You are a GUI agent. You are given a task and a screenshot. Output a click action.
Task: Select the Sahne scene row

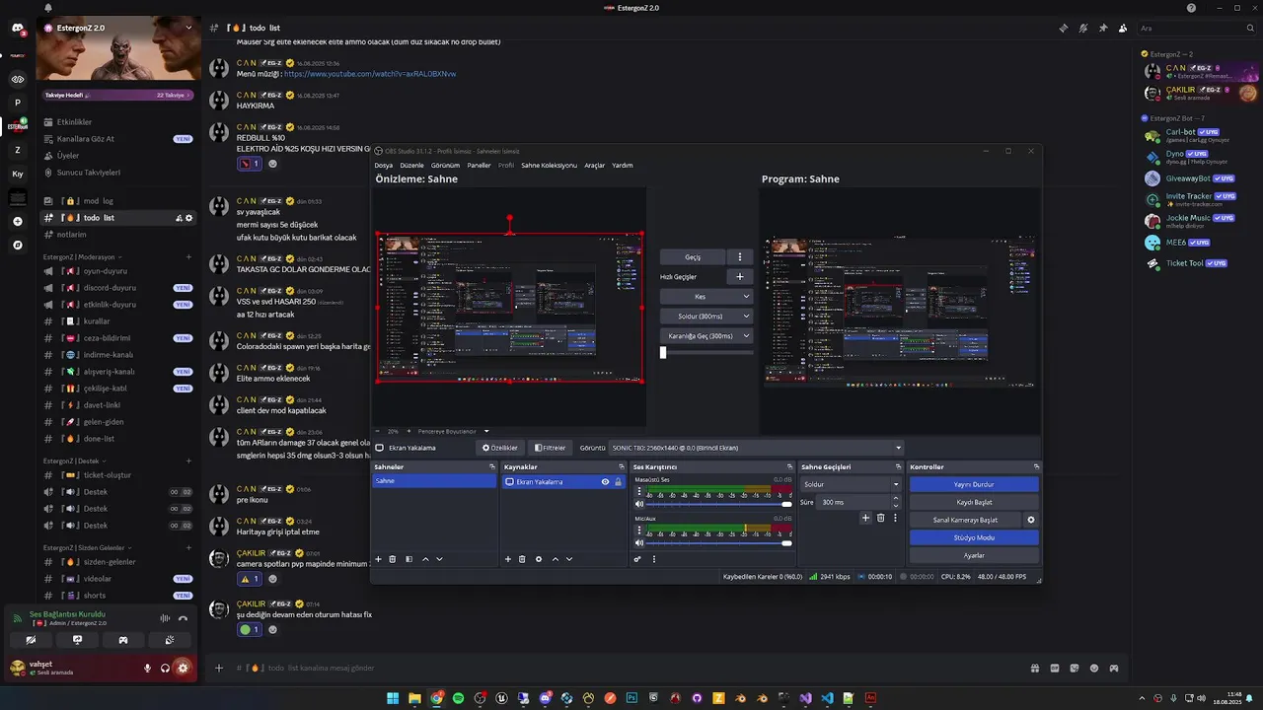[434, 481]
